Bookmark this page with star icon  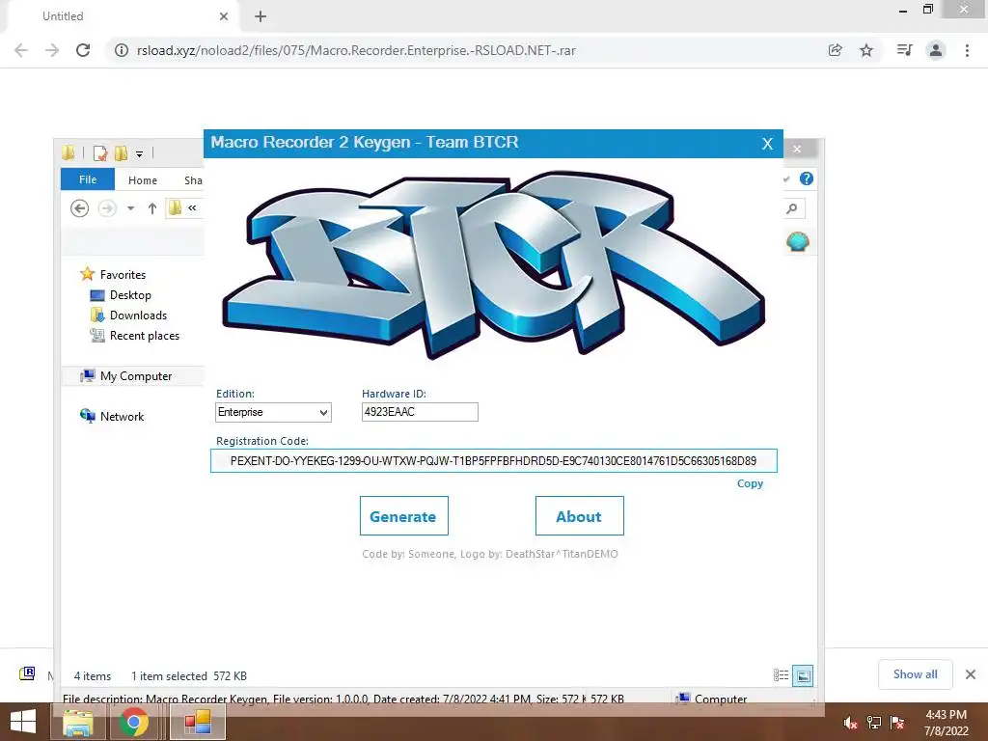pos(866,50)
